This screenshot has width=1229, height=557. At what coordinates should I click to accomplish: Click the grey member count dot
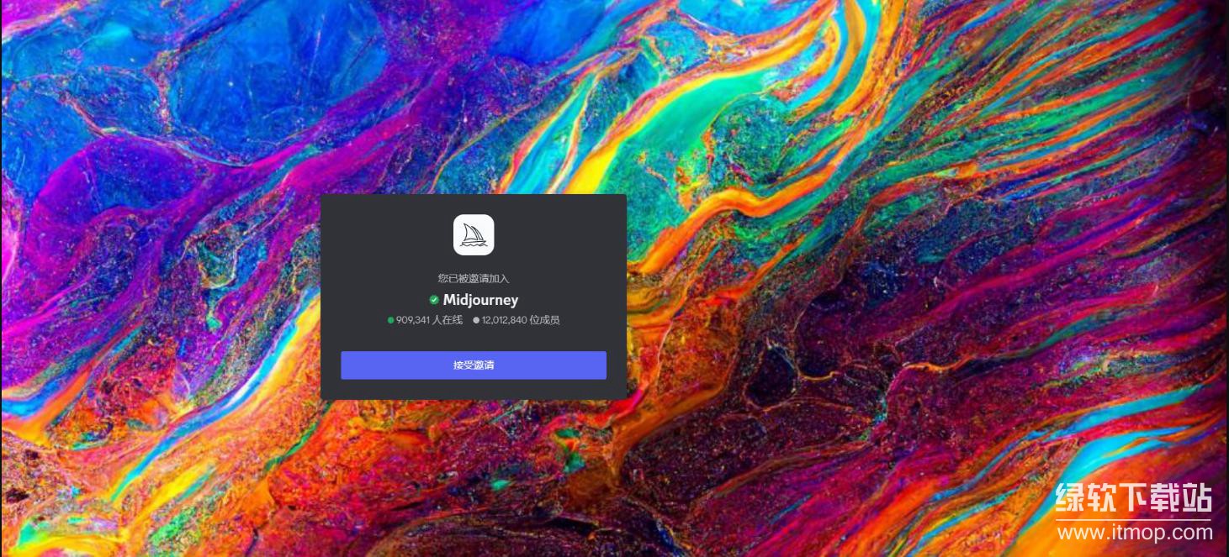point(476,320)
